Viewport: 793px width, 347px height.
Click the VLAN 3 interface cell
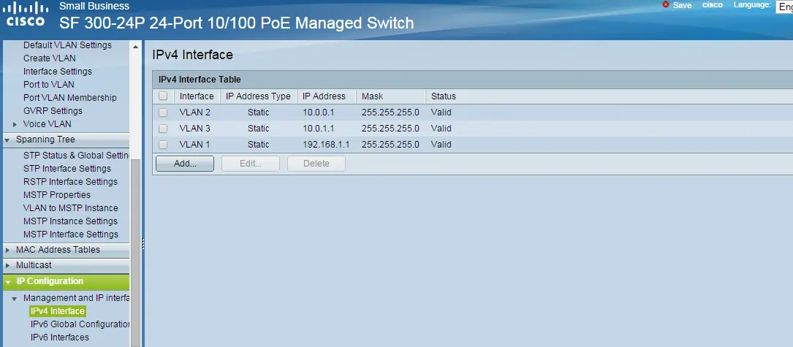194,129
